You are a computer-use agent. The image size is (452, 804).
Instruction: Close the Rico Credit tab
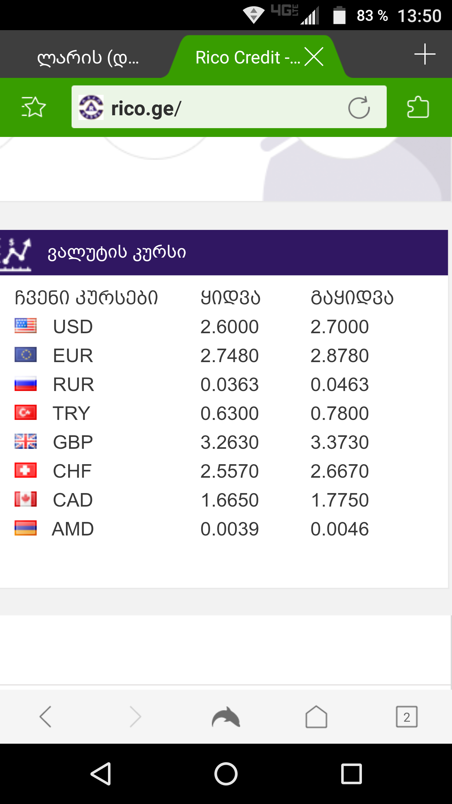pos(314,57)
